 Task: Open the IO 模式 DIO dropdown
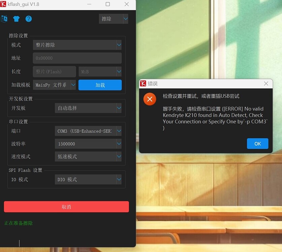(88, 179)
